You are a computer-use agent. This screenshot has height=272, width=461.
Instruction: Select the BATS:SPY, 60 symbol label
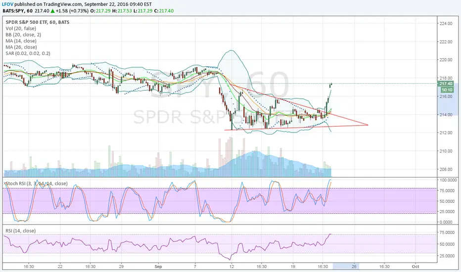(17, 11)
